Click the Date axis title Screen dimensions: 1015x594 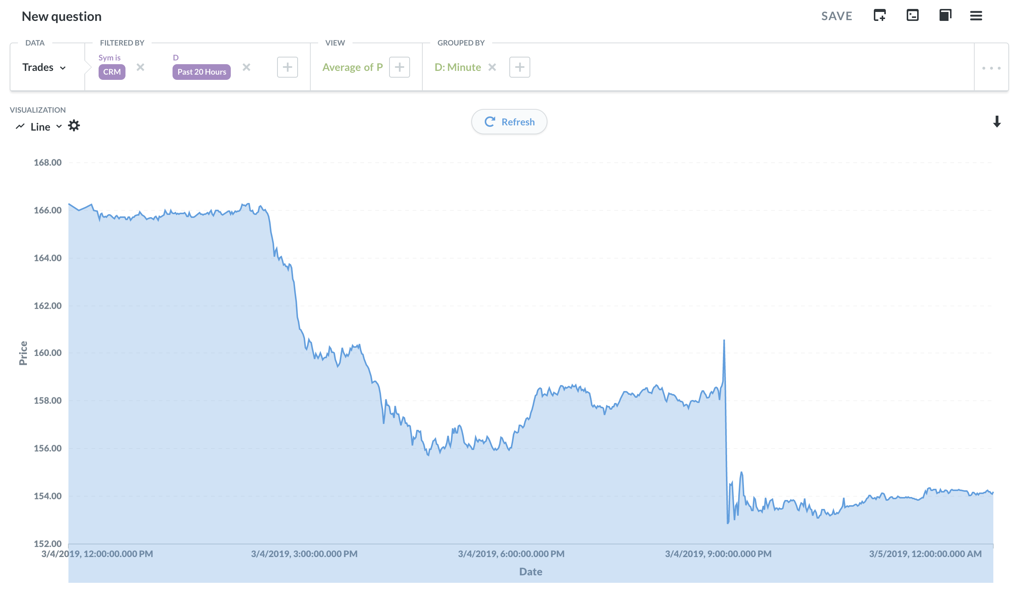click(x=530, y=572)
